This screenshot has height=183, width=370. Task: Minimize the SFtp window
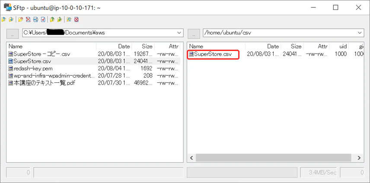[x=313, y=7]
